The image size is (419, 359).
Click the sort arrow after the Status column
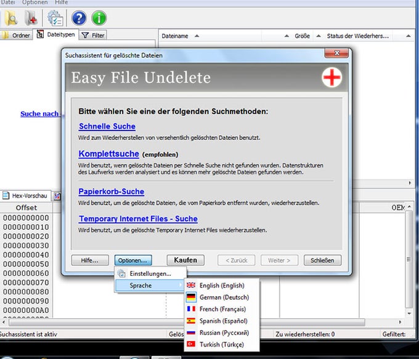(x=408, y=36)
